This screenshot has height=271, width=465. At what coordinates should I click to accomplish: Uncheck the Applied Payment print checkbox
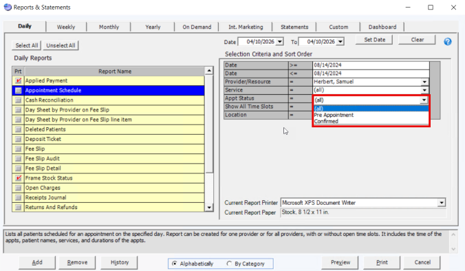(x=19, y=80)
